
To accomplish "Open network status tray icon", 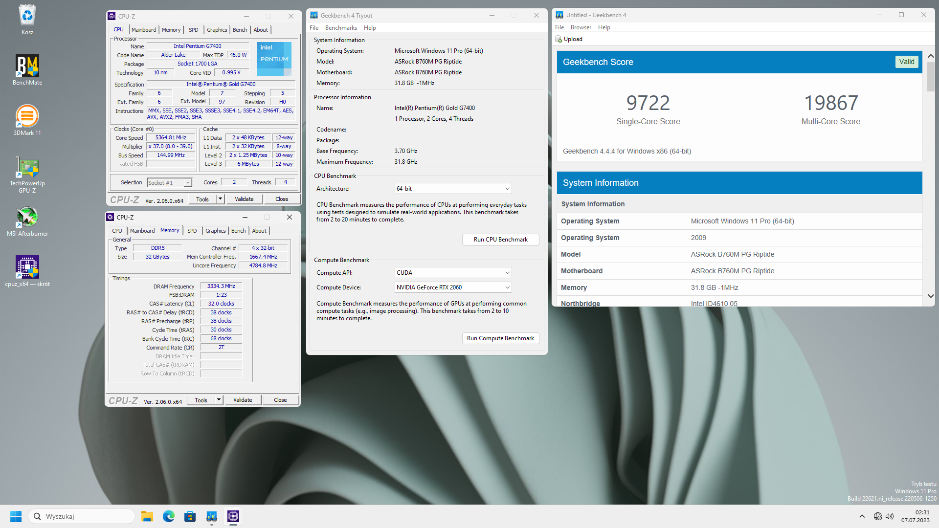I will pyautogui.click(x=878, y=516).
